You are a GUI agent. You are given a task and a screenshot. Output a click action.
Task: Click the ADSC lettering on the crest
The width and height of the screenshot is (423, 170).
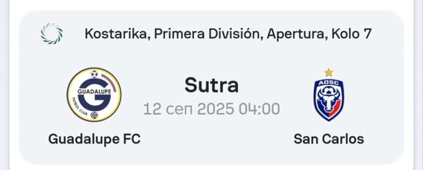point(329,83)
